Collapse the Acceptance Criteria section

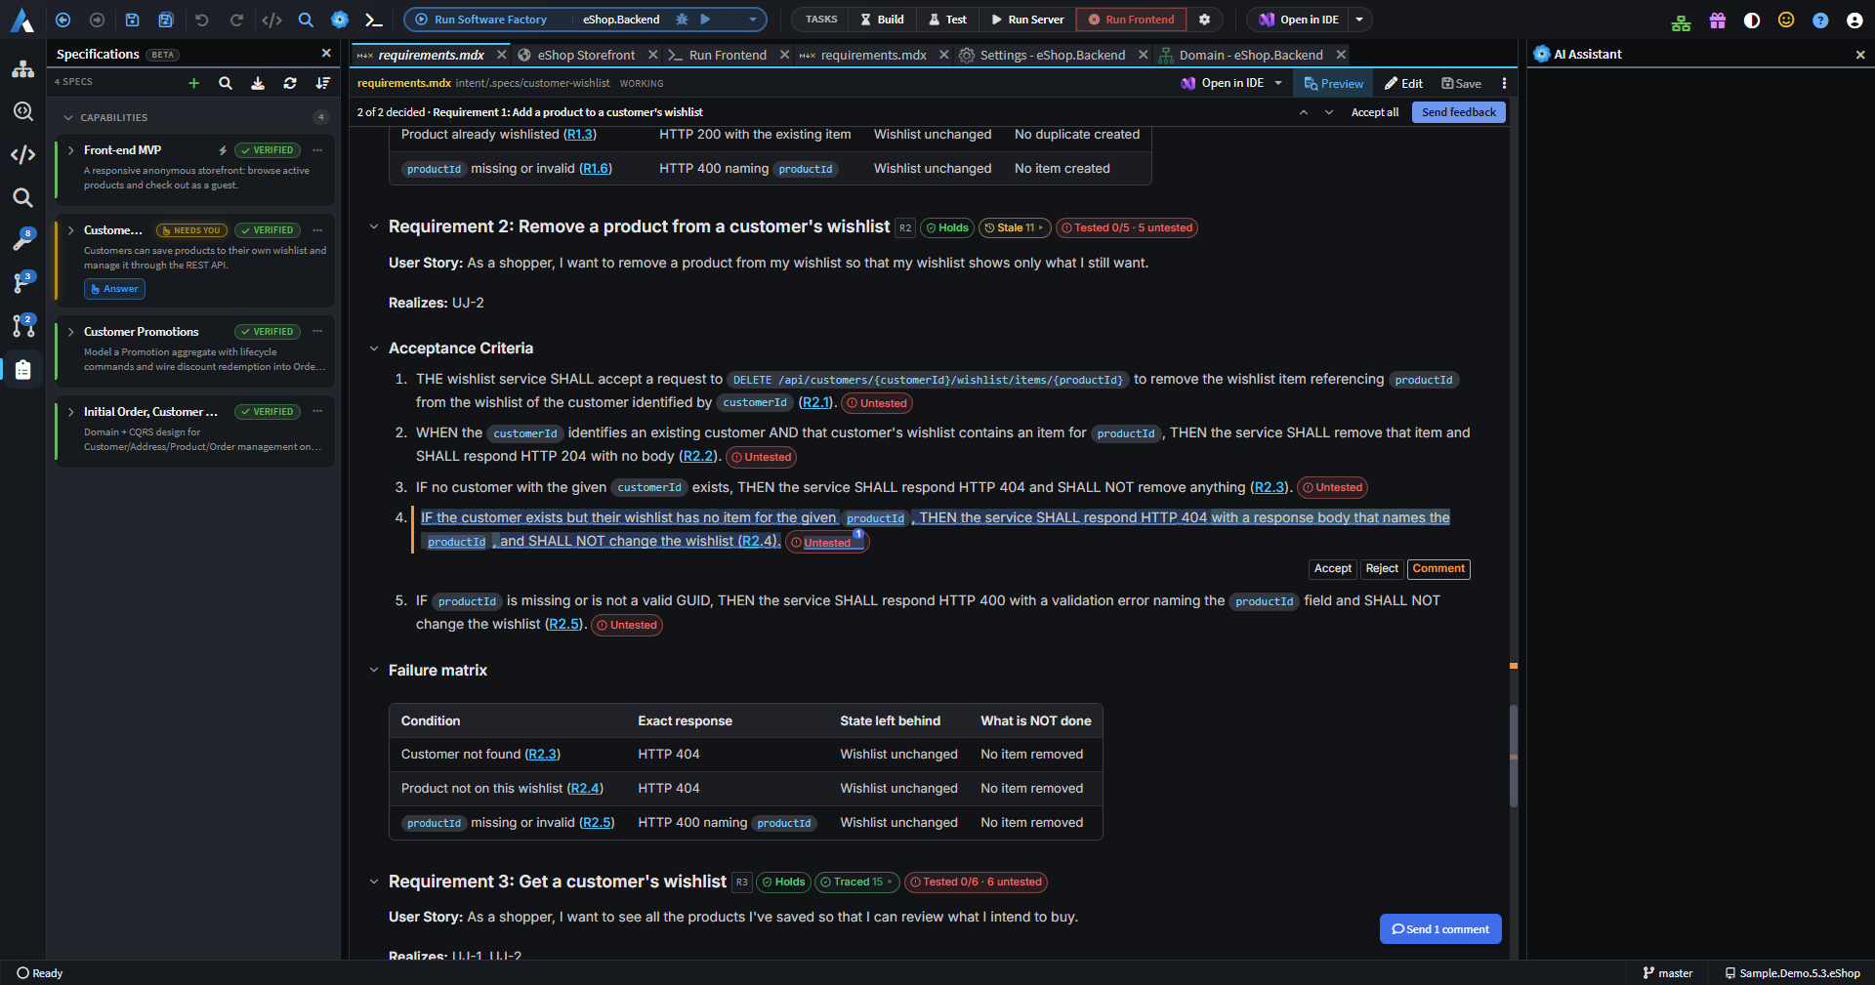coord(374,349)
